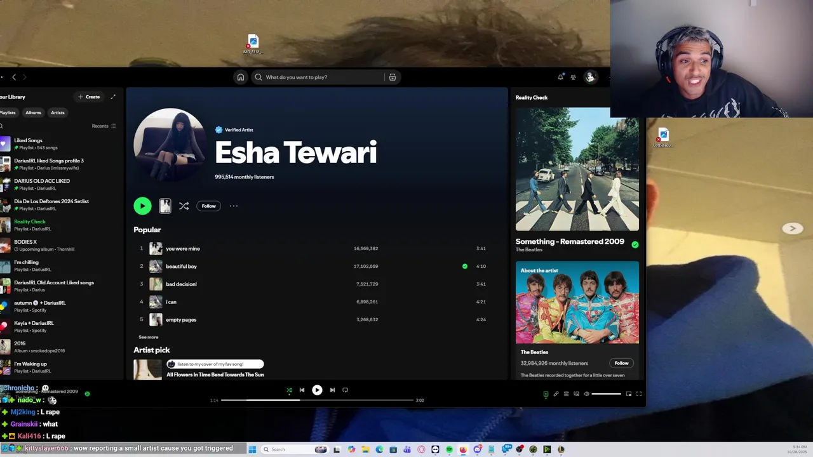Screen dimensions: 813x457
Task: Play Esha Tewari with green play button
Action: pos(142,206)
